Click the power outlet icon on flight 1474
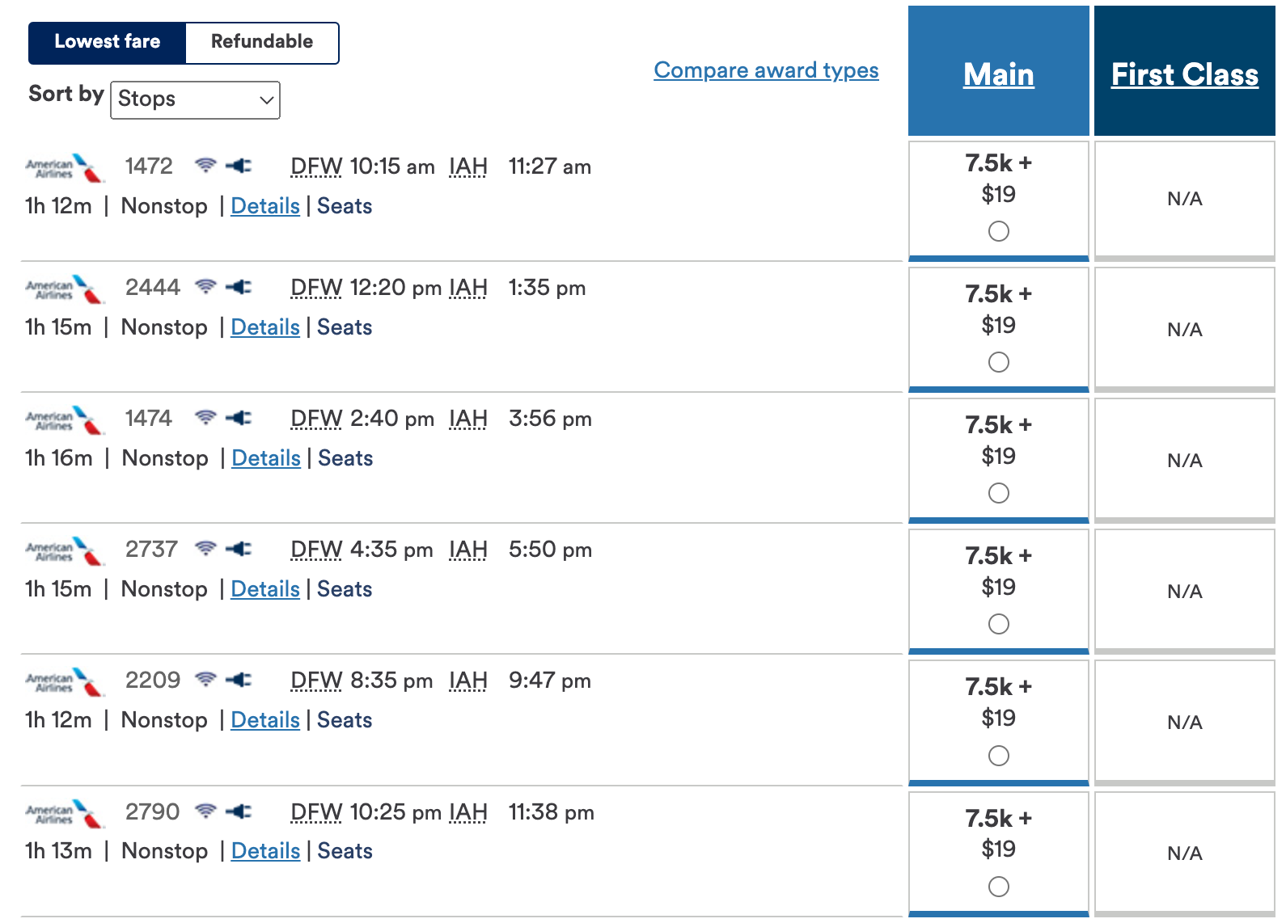The image size is (1286, 923). click(240, 418)
